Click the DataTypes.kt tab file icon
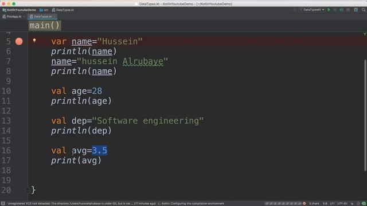This screenshot has height=206, width=367. 32,17
